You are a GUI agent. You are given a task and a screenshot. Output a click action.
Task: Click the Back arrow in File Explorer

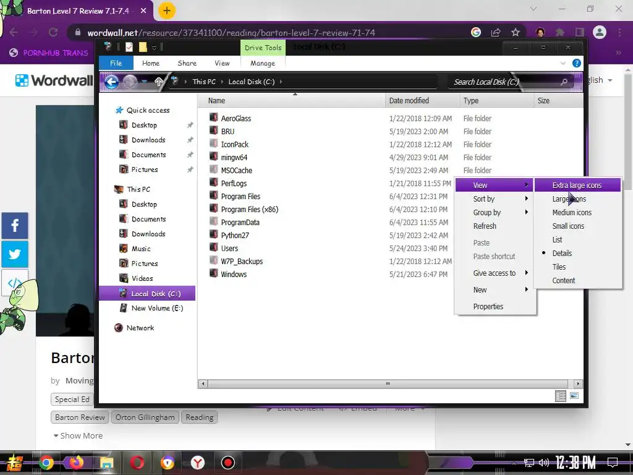111,82
